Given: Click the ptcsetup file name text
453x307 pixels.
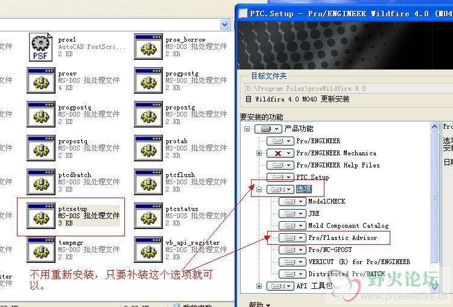Looking at the screenshot, I should click(72, 209).
